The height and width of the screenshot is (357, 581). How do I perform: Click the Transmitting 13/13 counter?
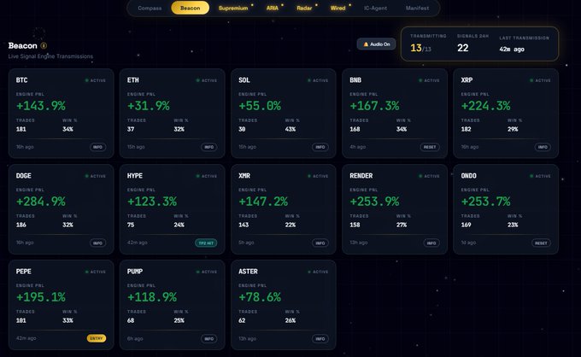tap(420, 48)
